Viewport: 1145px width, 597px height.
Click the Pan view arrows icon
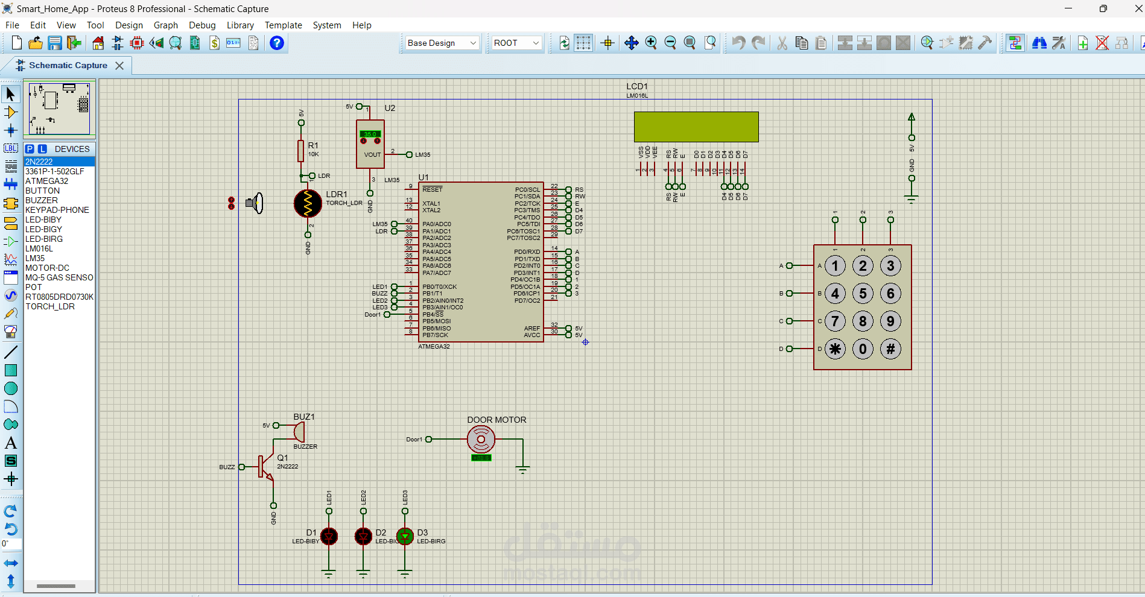pos(632,43)
